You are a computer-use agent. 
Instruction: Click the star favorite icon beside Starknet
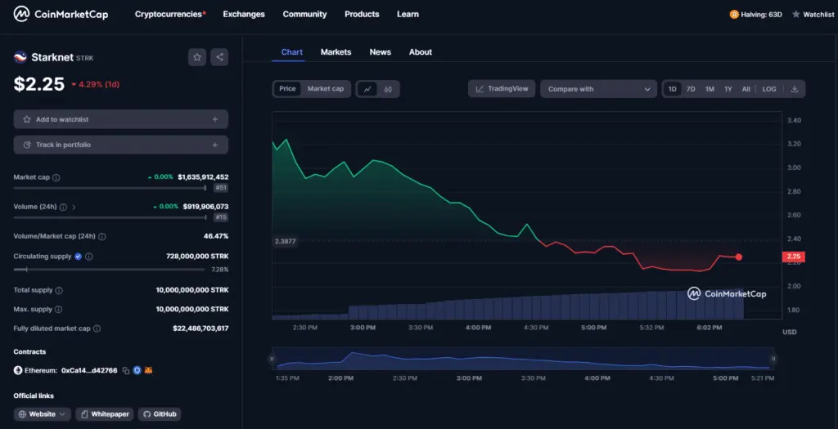(x=197, y=57)
